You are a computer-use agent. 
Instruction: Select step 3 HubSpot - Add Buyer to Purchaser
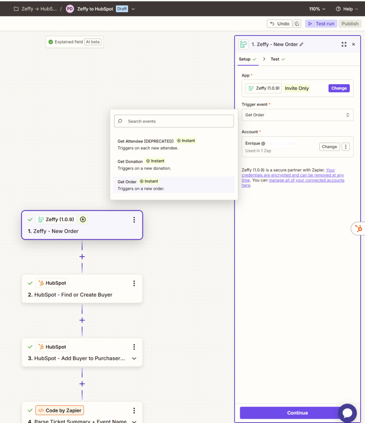pos(82,352)
